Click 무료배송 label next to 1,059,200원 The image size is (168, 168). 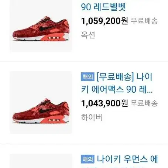pos(144,21)
